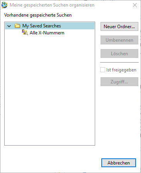Create a folder with Neuer Ordner... button
The width and height of the screenshot is (141, 173).
pos(119,27)
